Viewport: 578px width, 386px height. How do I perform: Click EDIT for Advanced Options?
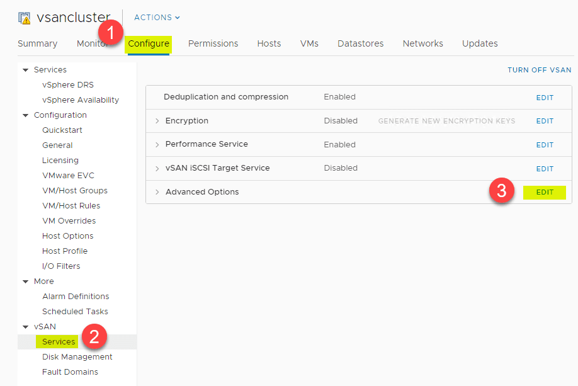pos(545,192)
